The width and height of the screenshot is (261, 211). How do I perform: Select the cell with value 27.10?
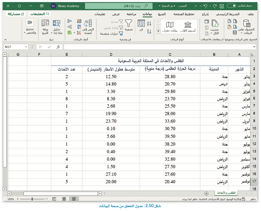click(111, 174)
